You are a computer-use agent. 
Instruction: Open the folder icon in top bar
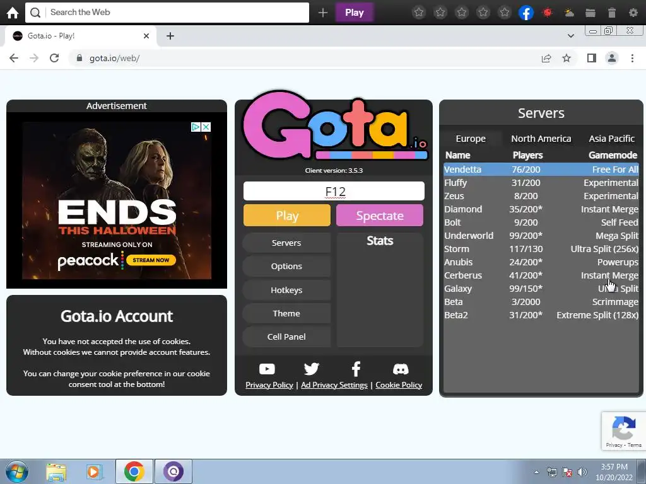(x=590, y=13)
